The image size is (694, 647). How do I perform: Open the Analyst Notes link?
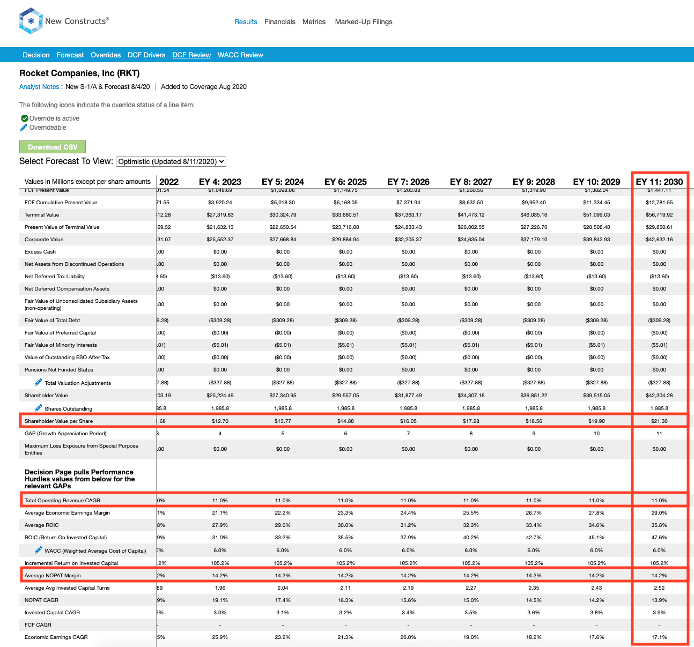click(x=39, y=87)
